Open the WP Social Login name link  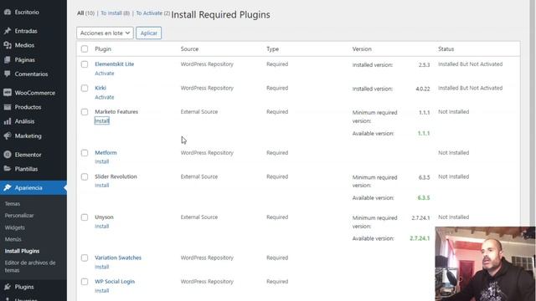point(115,282)
